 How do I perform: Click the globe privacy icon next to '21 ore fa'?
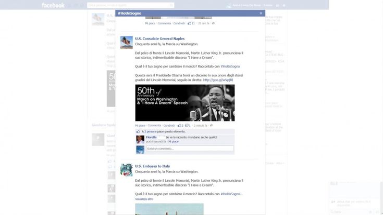click(213, 23)
